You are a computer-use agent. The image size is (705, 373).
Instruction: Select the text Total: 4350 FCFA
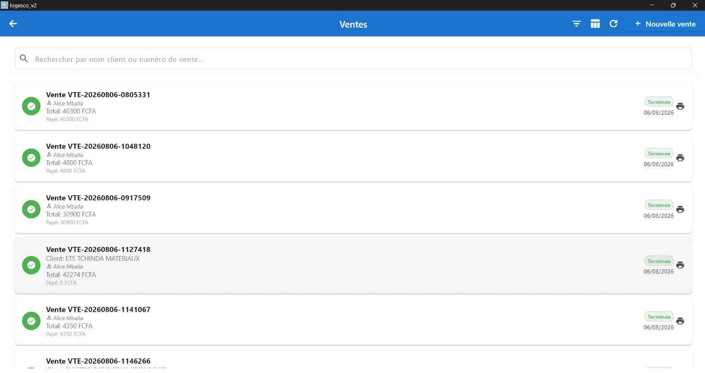tap(69, 326)
